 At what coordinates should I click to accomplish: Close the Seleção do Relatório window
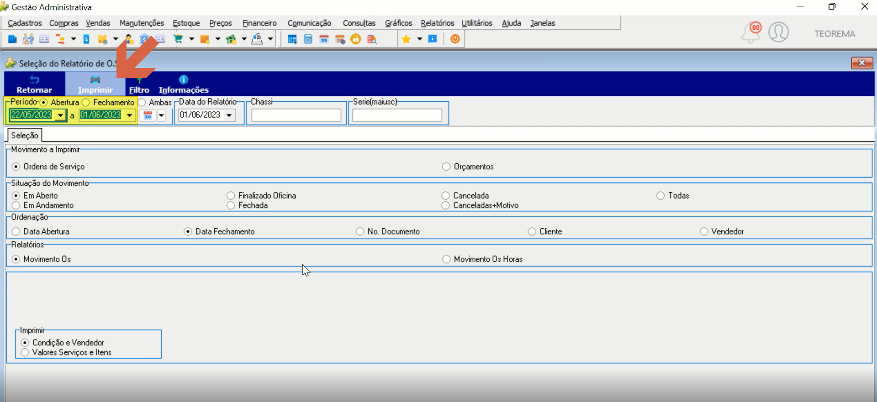[x=862, y=63]
